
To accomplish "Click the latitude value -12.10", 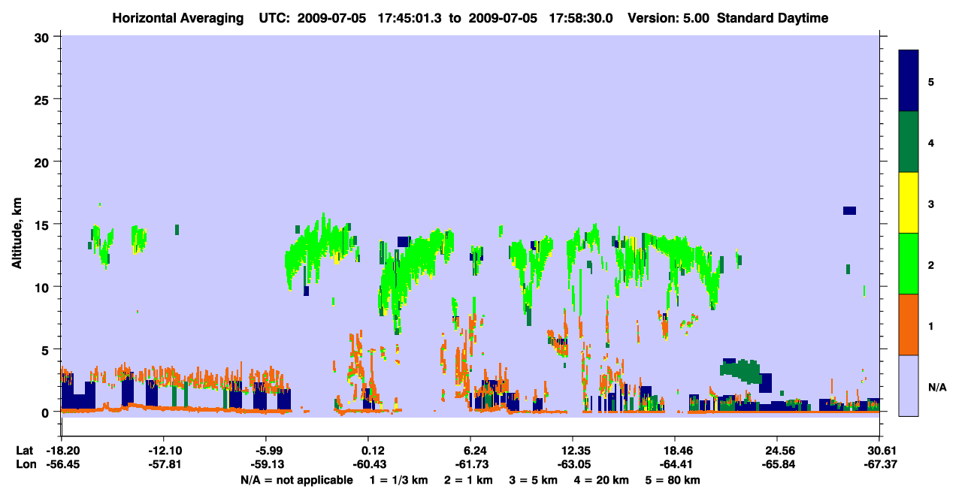I will coord(163,451).
